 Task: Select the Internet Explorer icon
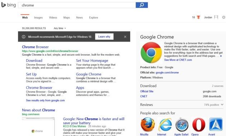pos(165,124)
